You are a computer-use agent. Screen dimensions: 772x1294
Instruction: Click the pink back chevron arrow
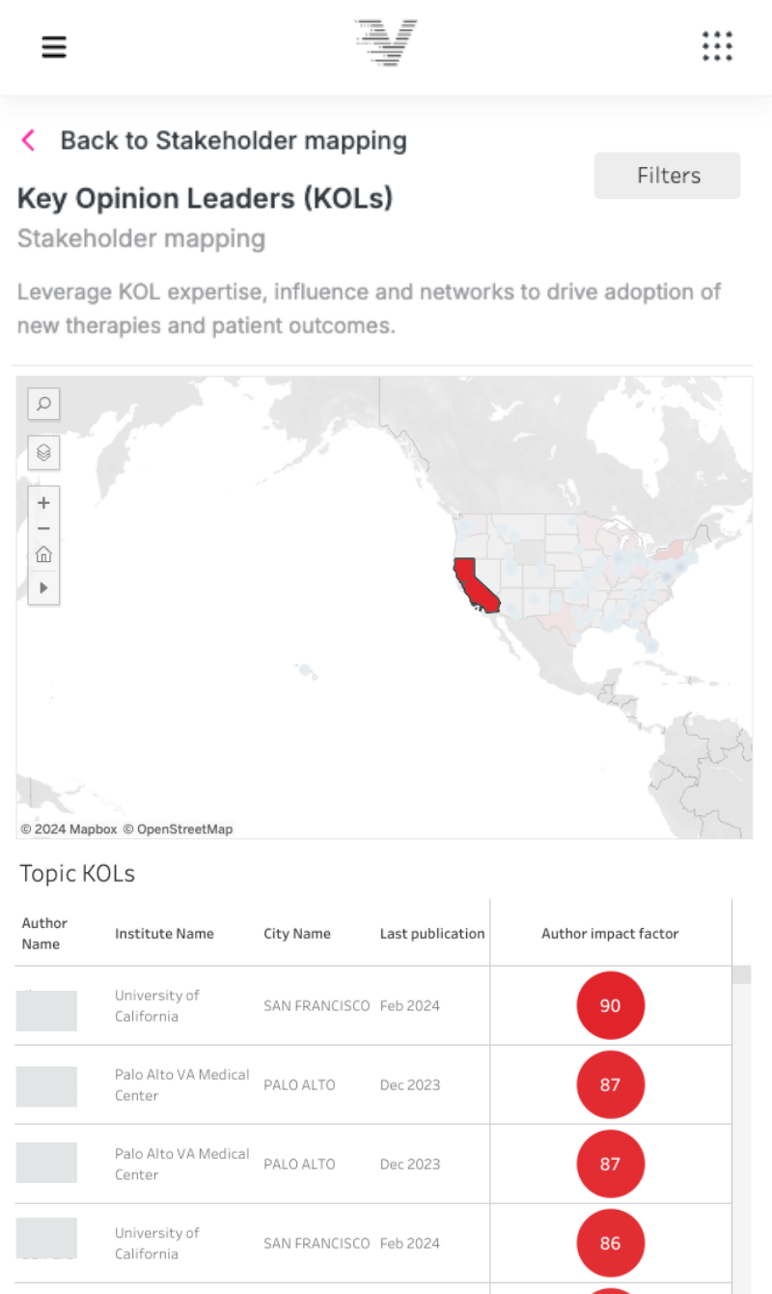28,141
